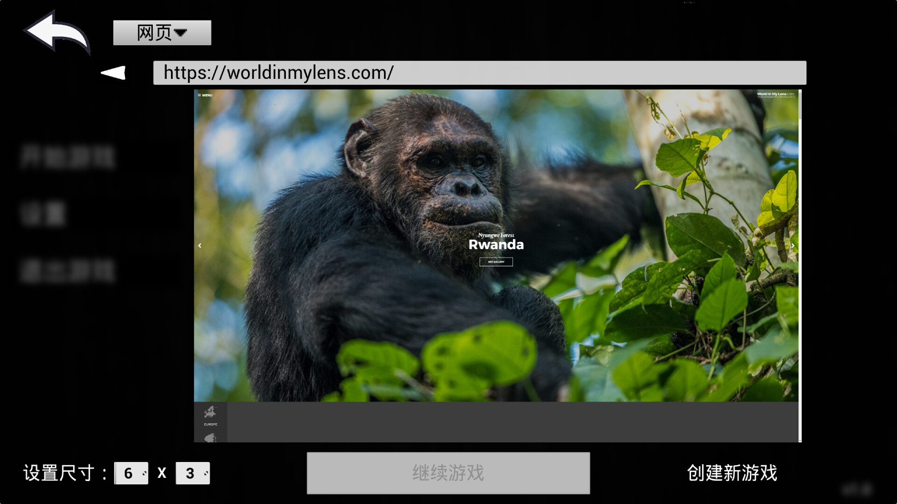Screen dimensions: 897x504
Task: Click 创建新游戏 to create new game
Action: tap(732, 473)
